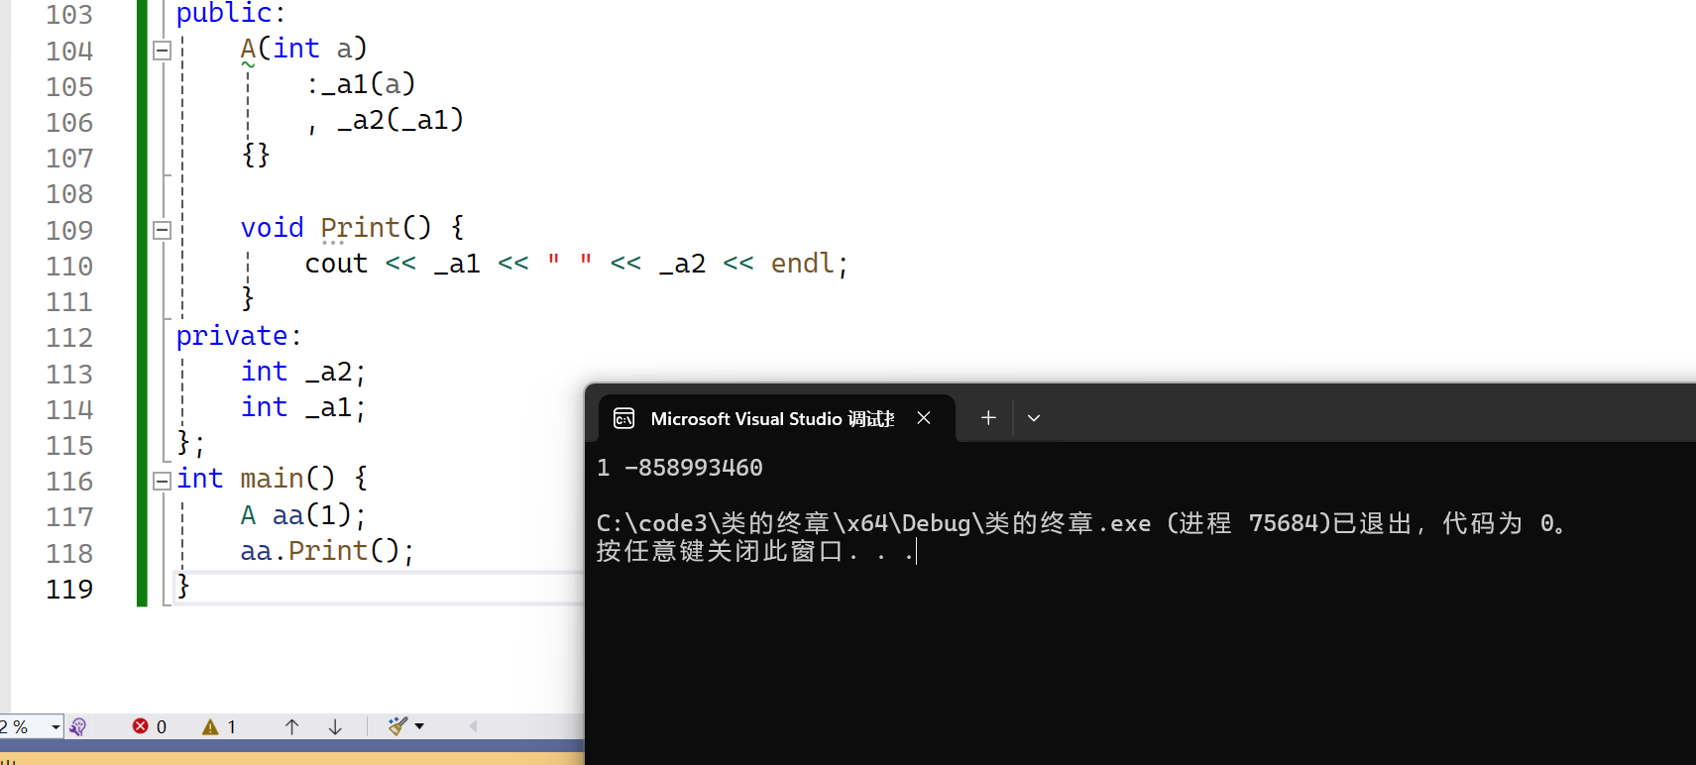1696x765 pixels.
Task: Go to previous issue with up arrow
Action: tap(291, 726)
